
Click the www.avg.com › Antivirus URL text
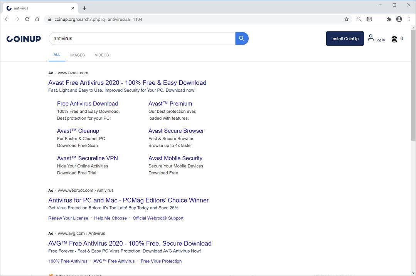pos(81,233)
